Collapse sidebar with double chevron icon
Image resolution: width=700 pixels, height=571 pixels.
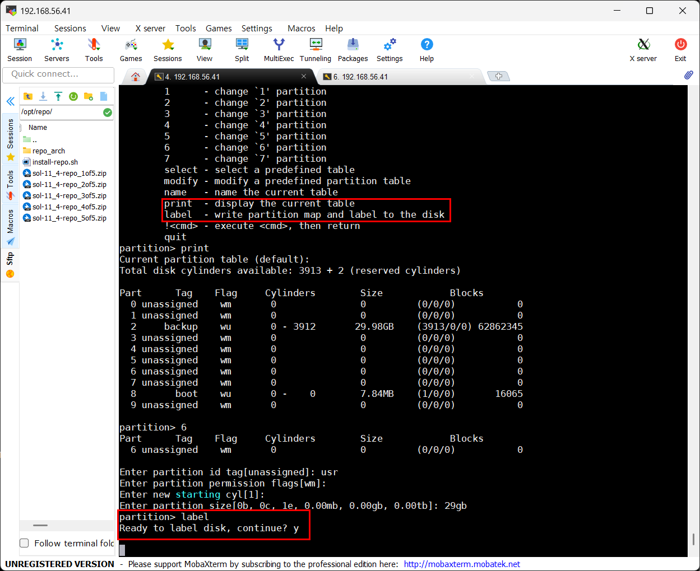coord(10,101)
